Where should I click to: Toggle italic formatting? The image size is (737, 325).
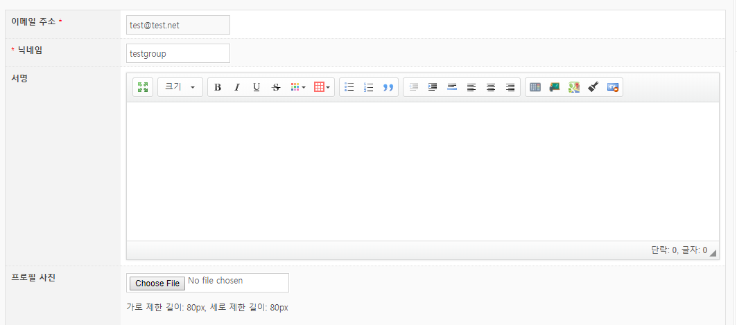click(237, 87)
